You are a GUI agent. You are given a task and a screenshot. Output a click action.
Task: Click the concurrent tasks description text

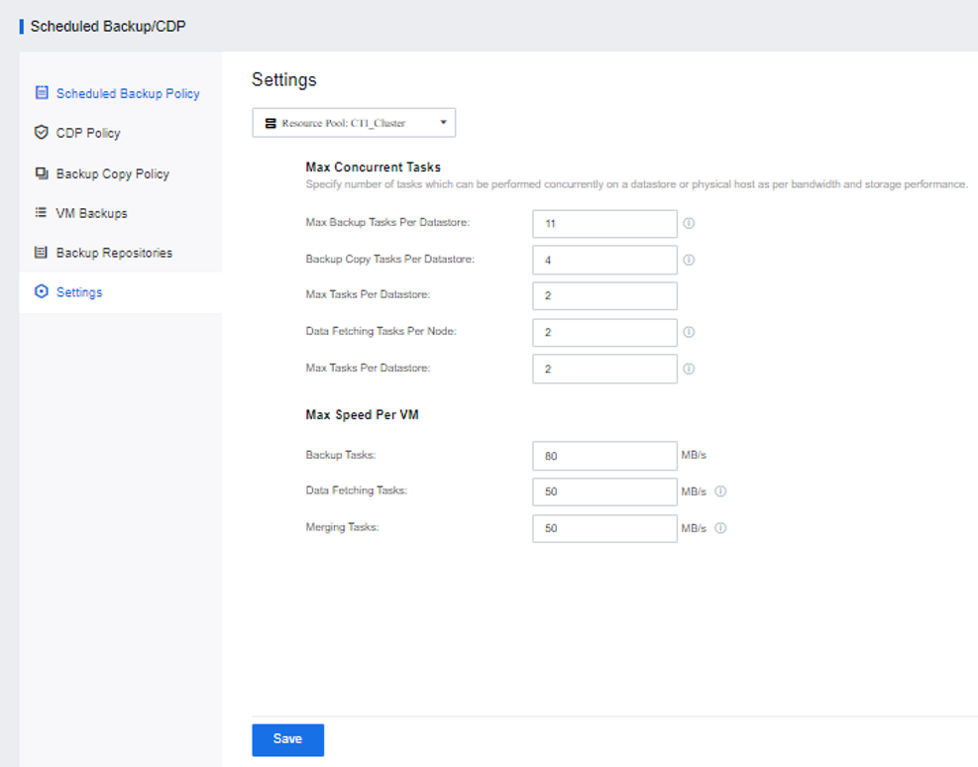click(x=636, y=184)
